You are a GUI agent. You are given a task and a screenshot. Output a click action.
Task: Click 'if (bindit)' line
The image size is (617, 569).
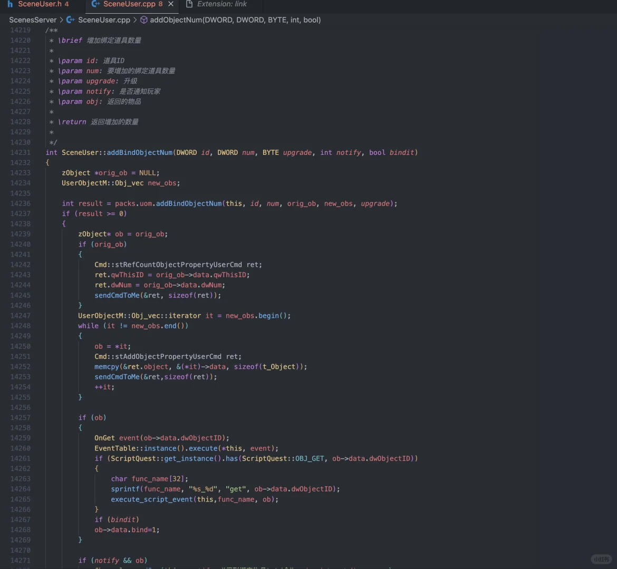point(117,520)
